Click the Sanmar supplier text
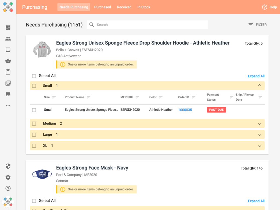280x210 pixels. click(62, 181)
